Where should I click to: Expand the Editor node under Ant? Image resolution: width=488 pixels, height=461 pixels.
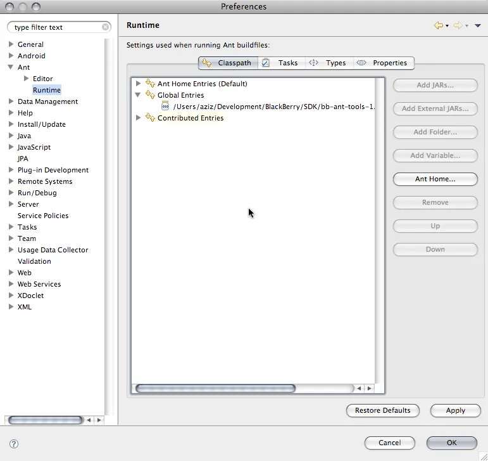pyautogui.click(x=27, y=78)
